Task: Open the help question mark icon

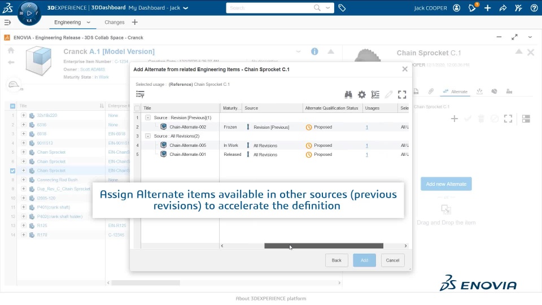Action: 534,8
